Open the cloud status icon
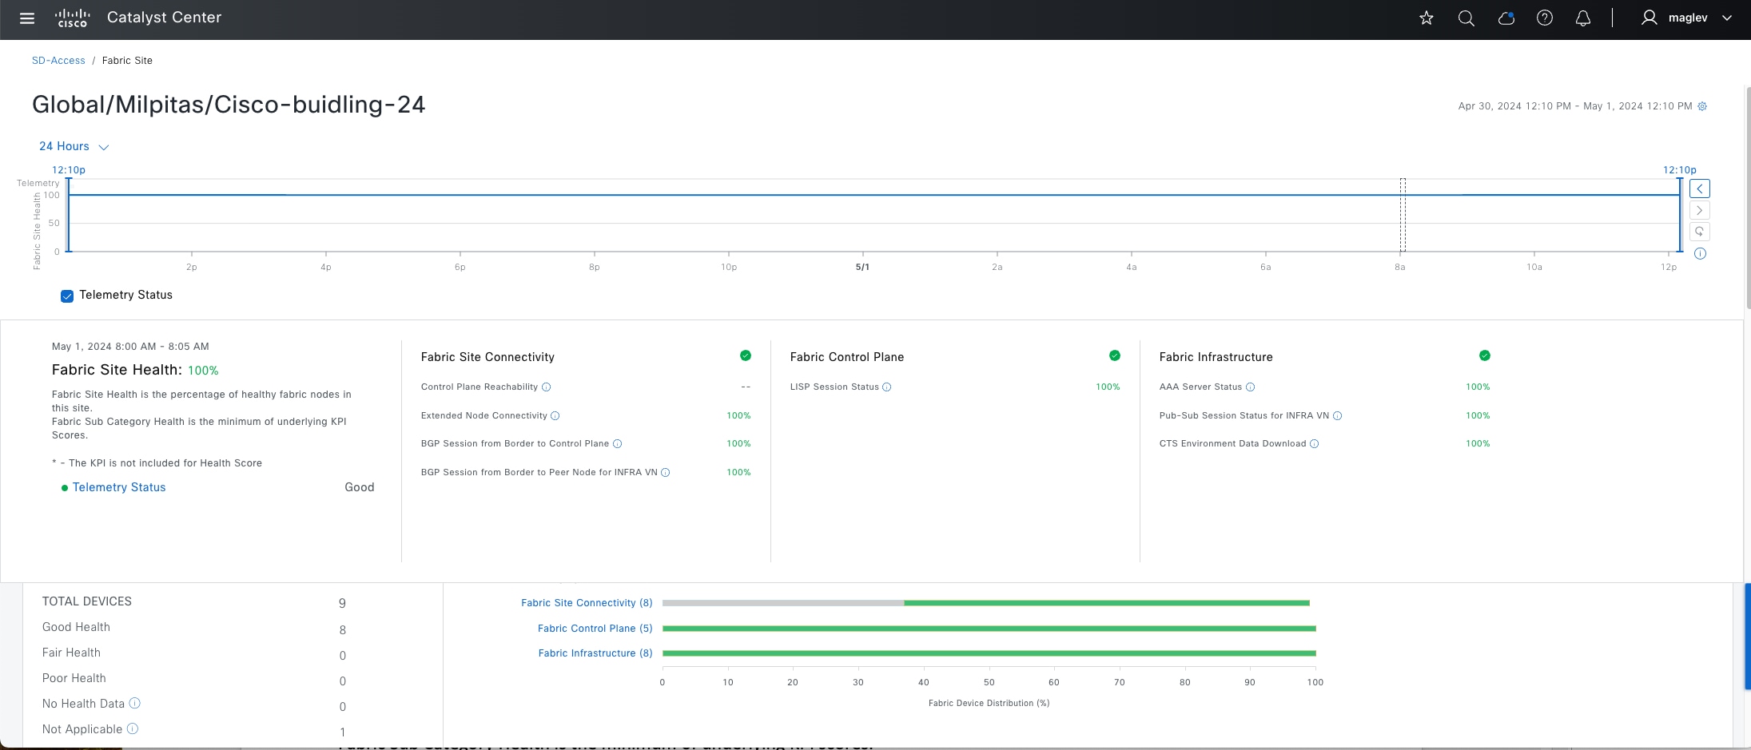This screenshot has width=1751, height=750. 1506,18
